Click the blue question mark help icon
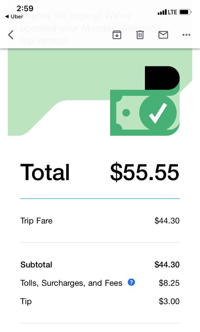 132,283
